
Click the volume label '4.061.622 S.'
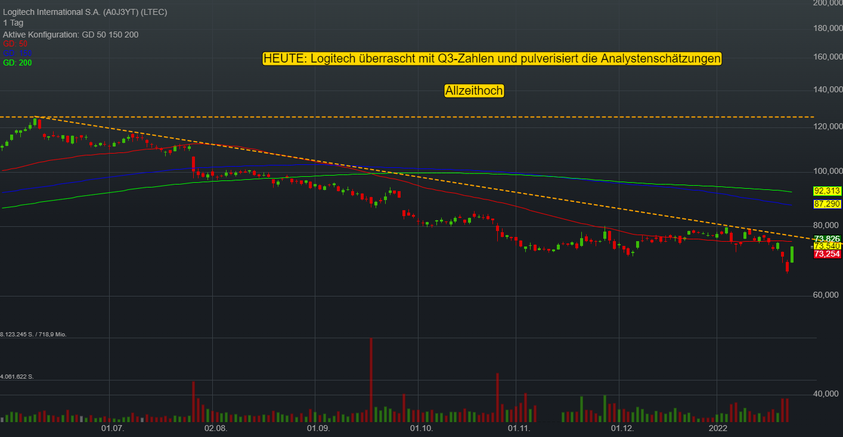(x=17, y=377)
